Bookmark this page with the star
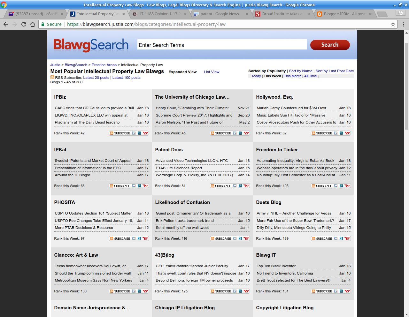The height and width of the screenshot is (317, 409). [393, 24]
